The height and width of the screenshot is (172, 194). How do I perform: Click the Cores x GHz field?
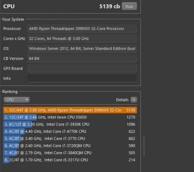82,39
